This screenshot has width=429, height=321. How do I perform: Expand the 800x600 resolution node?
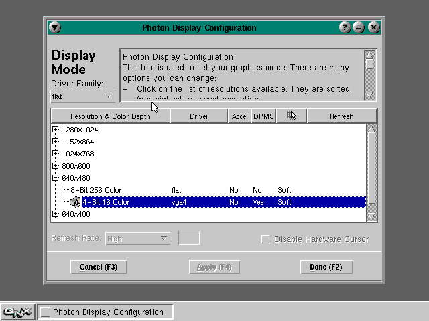(x=55, y=166)
